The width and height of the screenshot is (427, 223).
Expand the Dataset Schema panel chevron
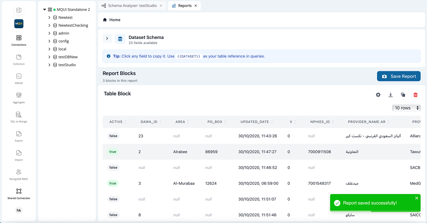(x=107, y=38)
